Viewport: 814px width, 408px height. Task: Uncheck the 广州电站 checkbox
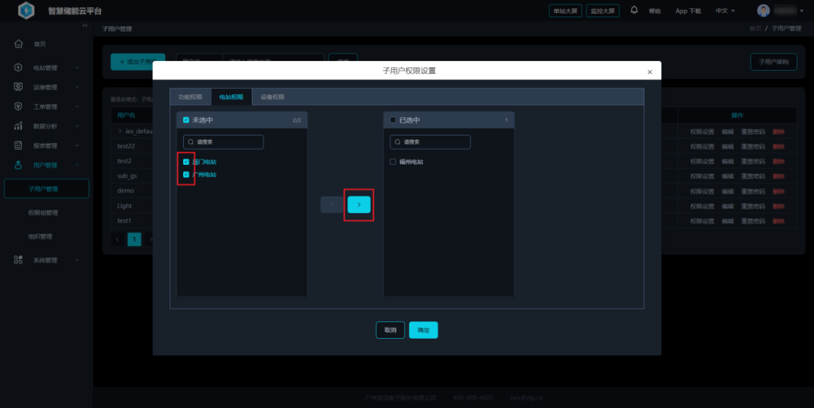[x=186, y=175]
